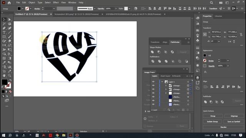Expand the second Group in Layers
This screenshot has height=138, width=246.
pos(166,89)
